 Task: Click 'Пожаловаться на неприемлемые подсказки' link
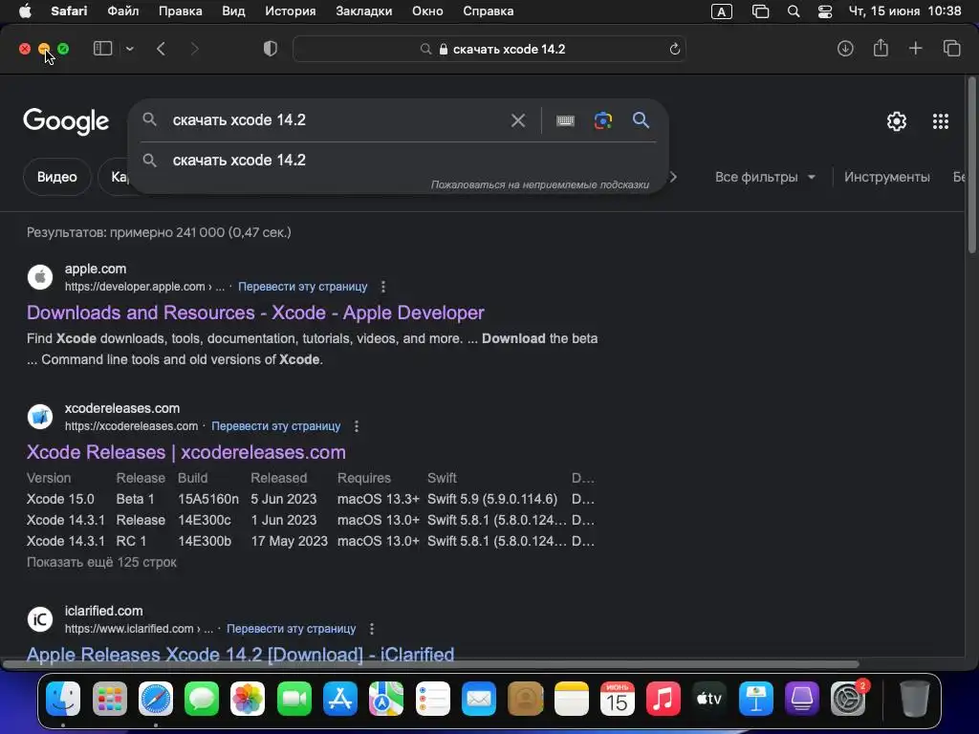tap(539, 184)
